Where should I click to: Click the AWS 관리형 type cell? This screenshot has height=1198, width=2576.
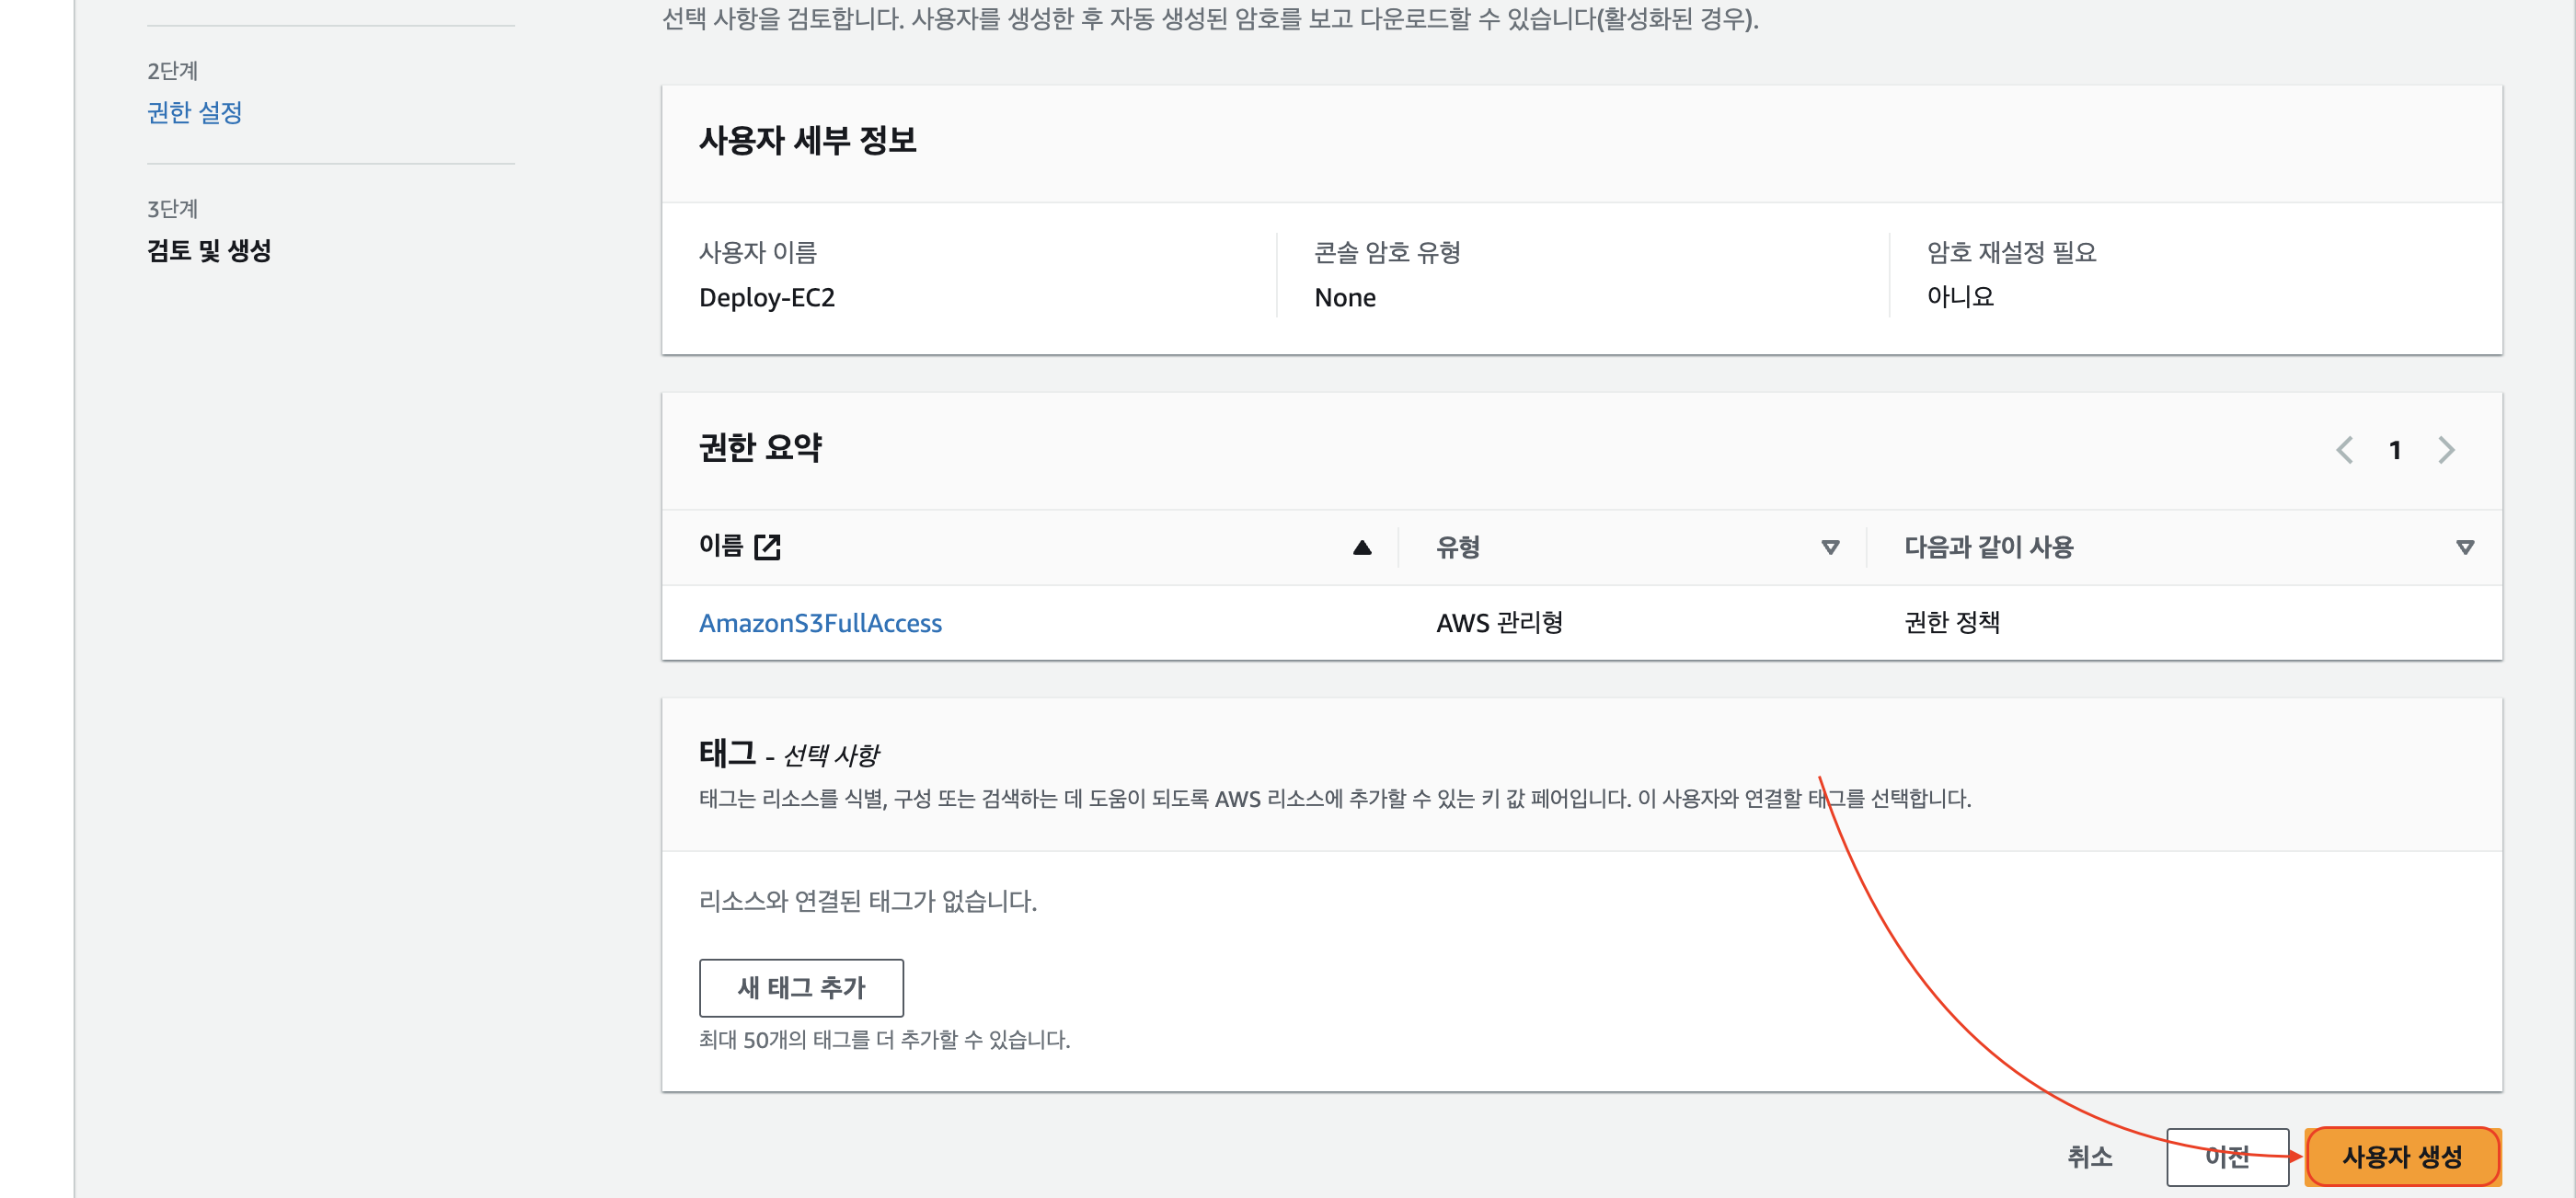1499,623
